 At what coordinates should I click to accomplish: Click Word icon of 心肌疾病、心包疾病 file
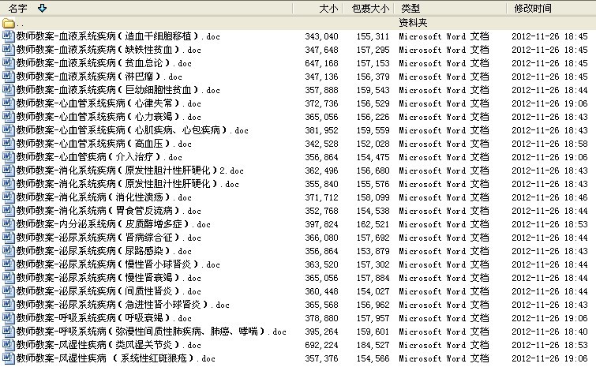pyautogui.click(x=9, y=130)
